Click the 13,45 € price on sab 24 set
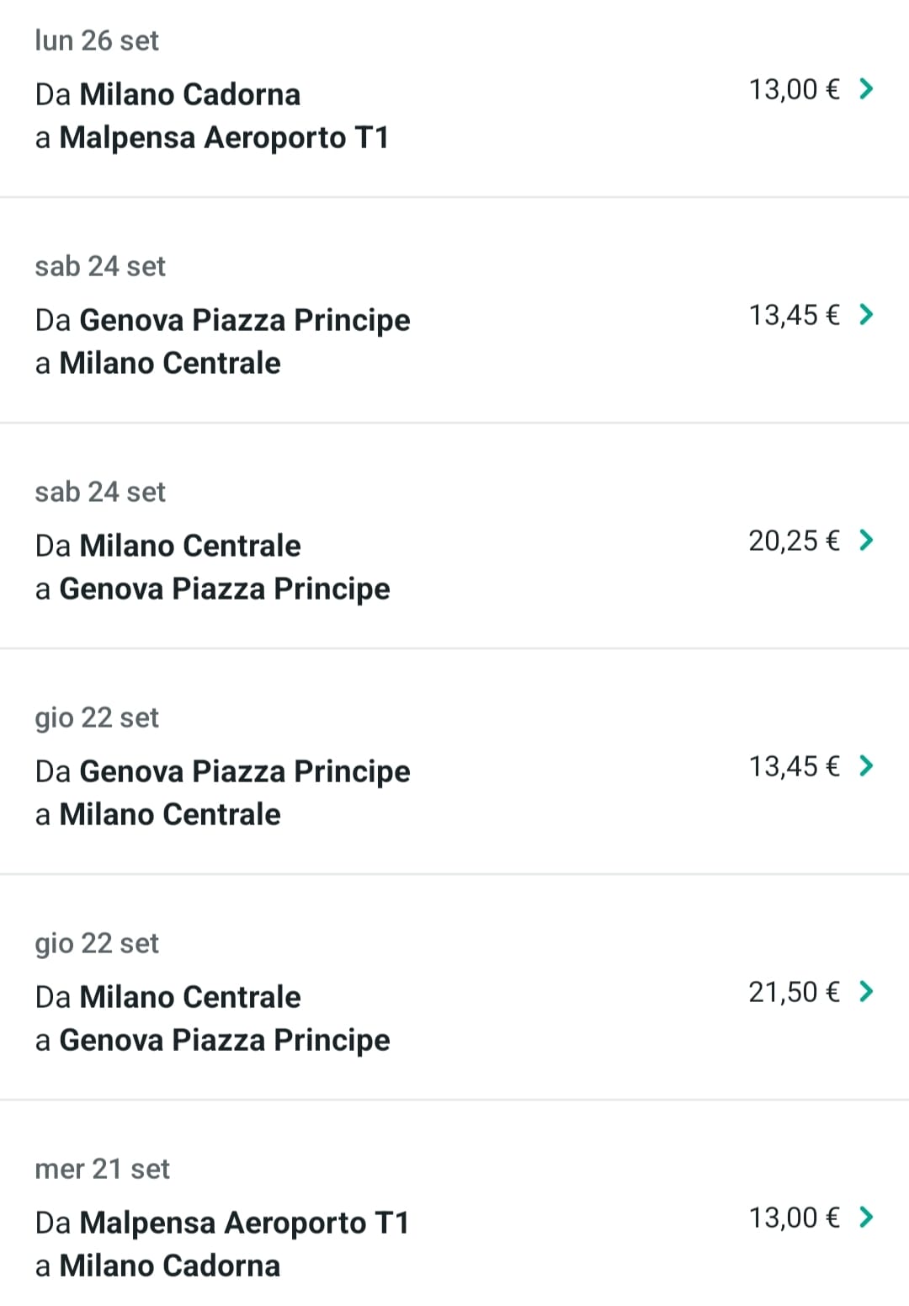The image size is (909, 1306). point(794,315)
